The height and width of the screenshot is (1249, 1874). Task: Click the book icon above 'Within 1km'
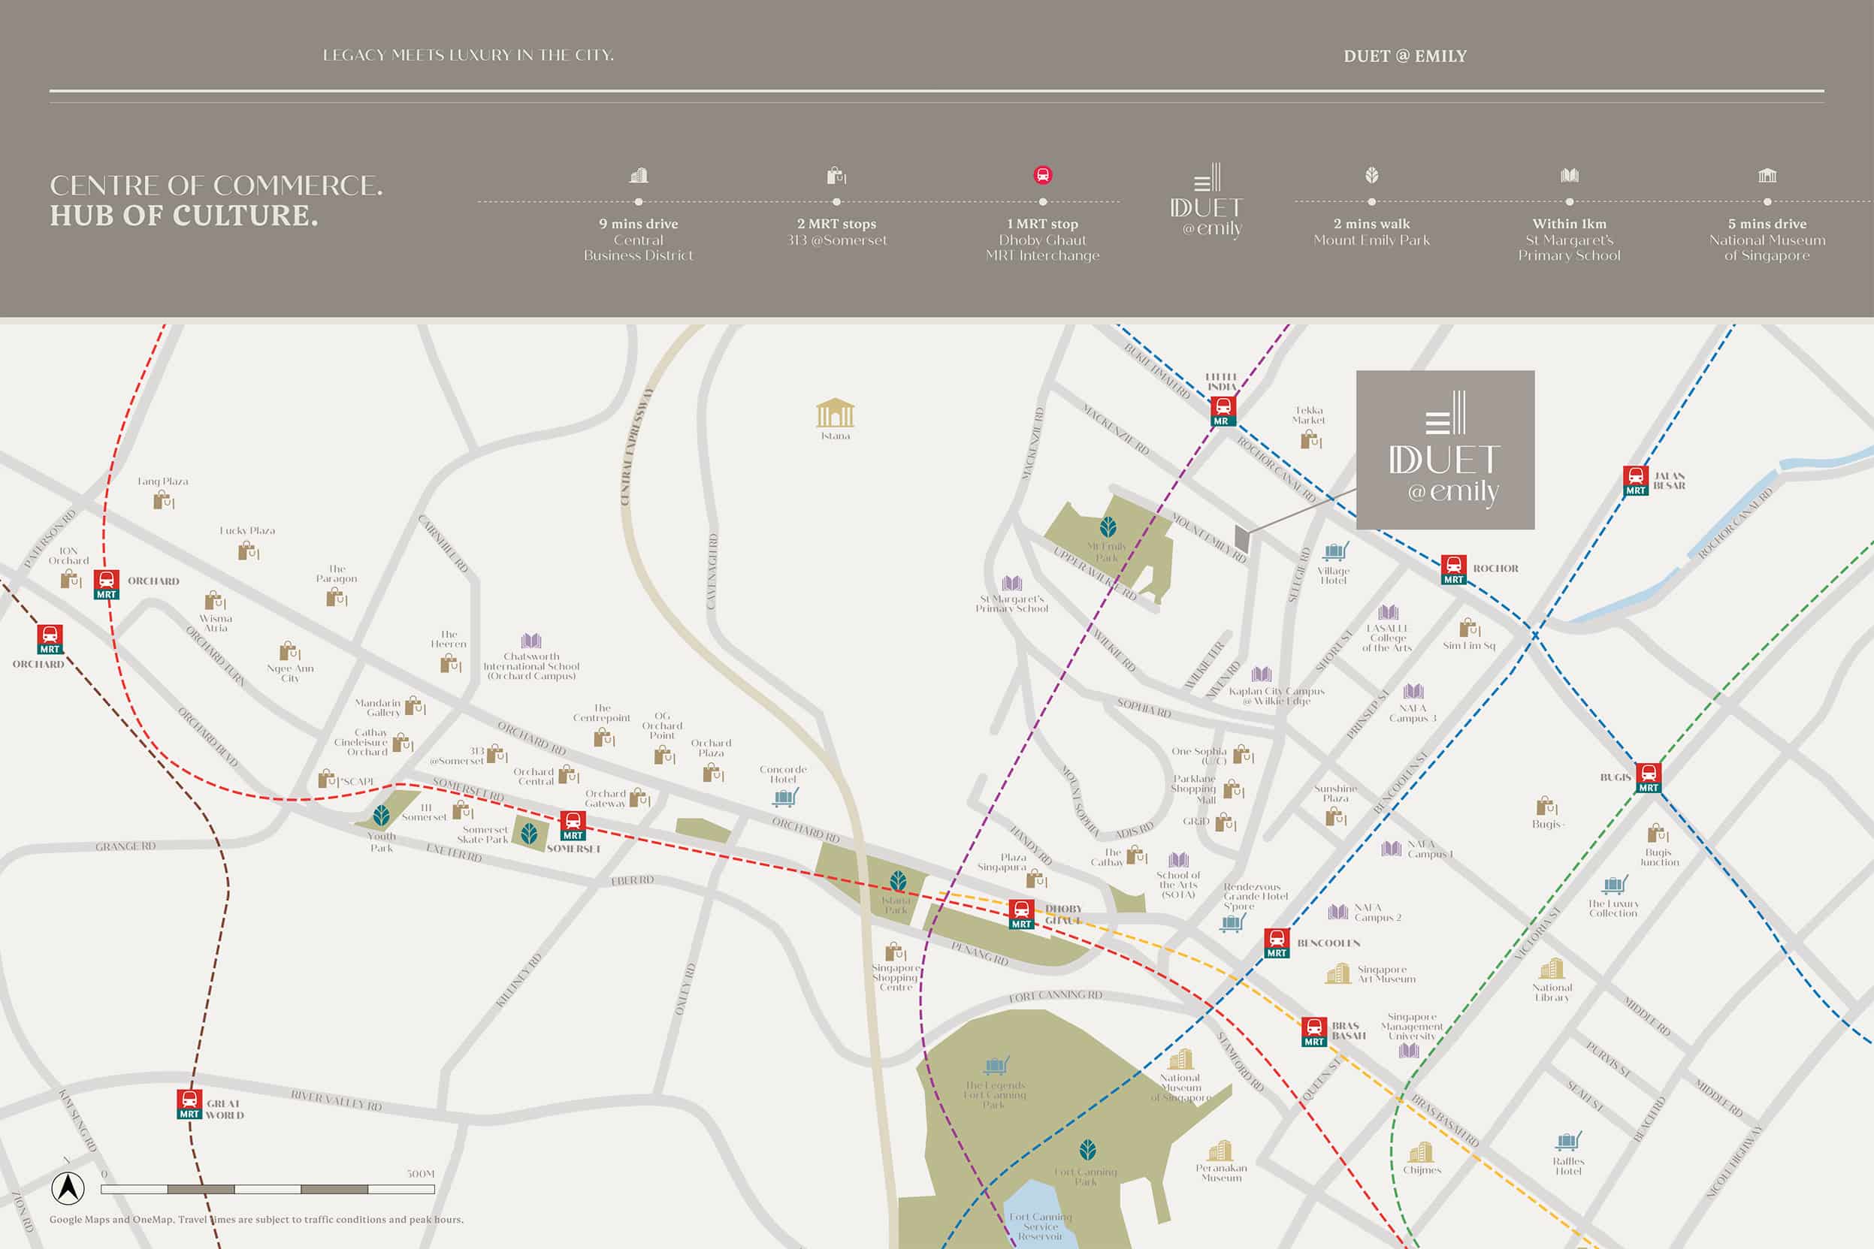(1570, 174)
